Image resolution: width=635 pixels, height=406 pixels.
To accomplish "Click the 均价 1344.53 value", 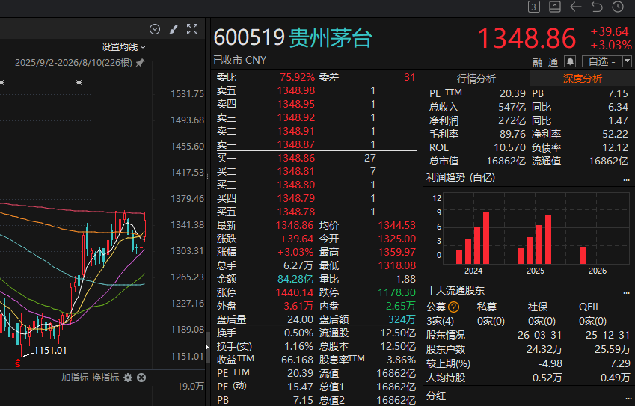I will point(397,225).
